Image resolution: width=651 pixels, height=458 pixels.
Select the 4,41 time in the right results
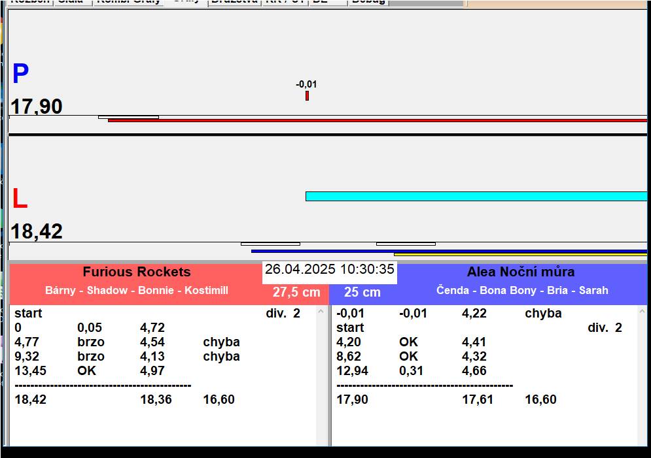(x=474, y=342)
